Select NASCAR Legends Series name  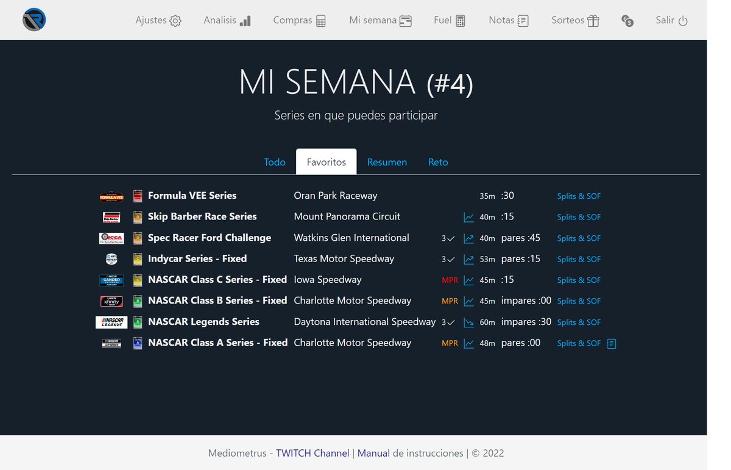203,322
